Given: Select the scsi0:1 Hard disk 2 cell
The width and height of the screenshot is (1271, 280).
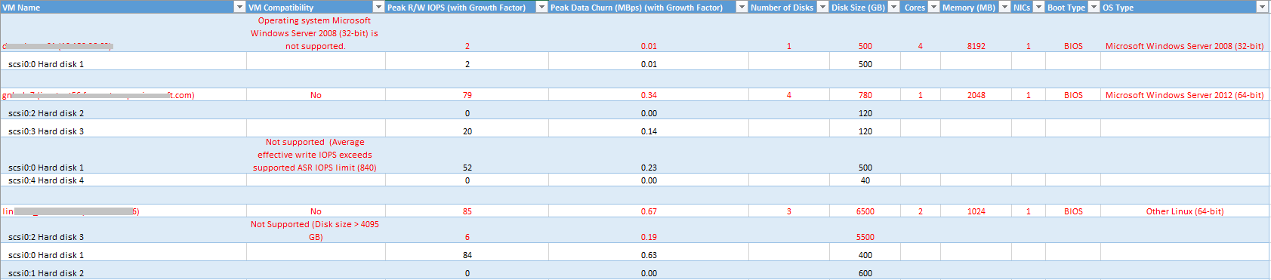Looking at the screenshot, I should pyautogui.click(x=46, y=273).
